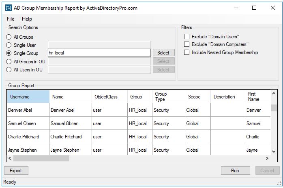The height and width of the screenshot is (188, 283).
Task: Click the Run button
Action: (x=235, y=170)
